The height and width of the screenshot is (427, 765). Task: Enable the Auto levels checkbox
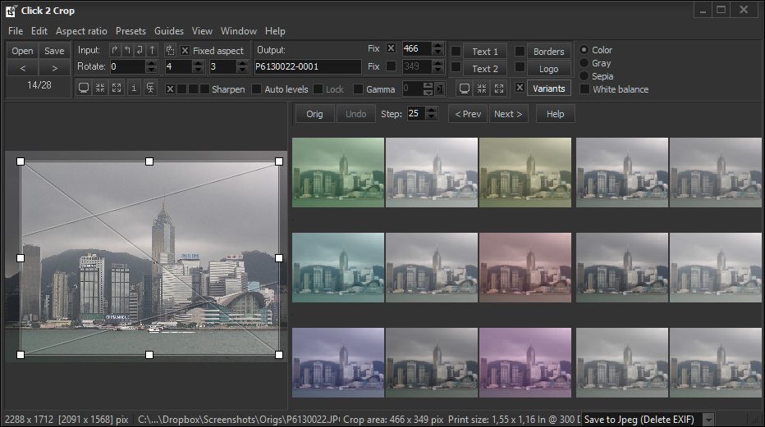pyautogui.click(x=256, y=89)
